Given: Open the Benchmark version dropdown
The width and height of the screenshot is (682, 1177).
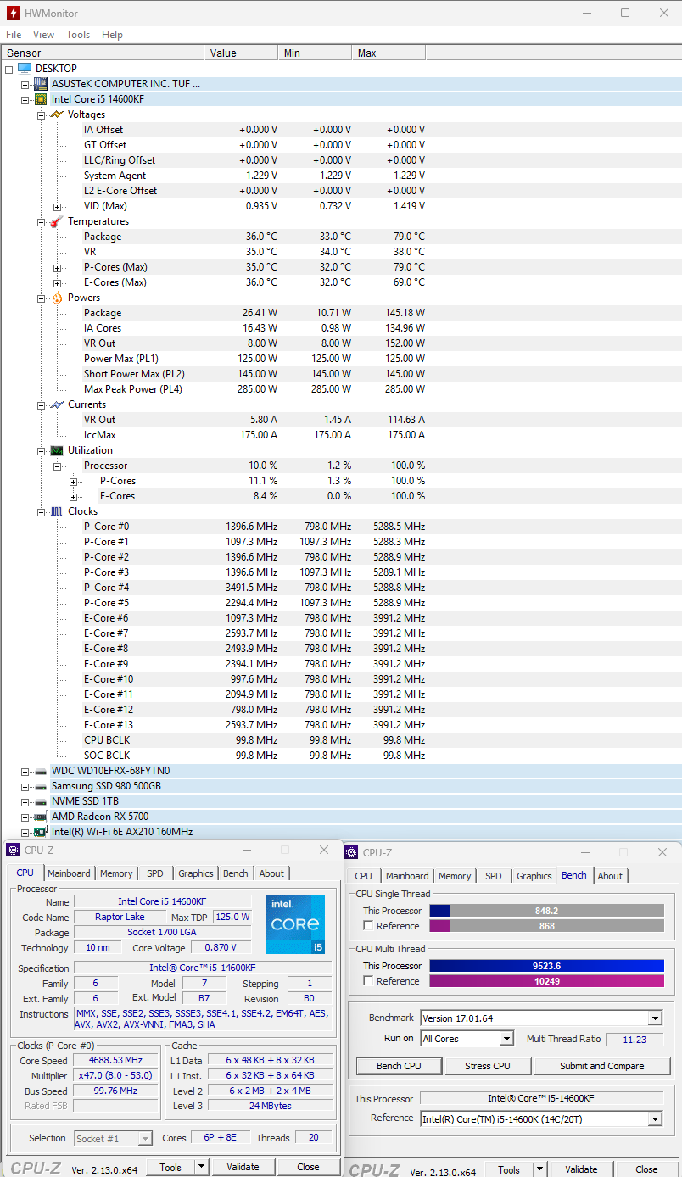Looking at the screenshot, I should click(x=654, y=1018).
